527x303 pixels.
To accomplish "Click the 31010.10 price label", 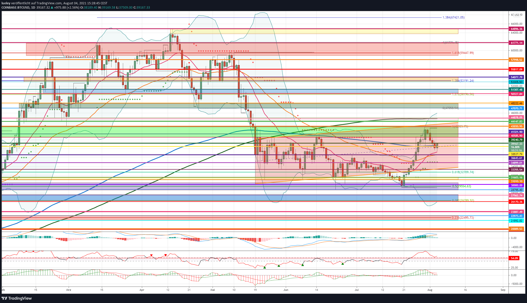I will coord(516,181).
